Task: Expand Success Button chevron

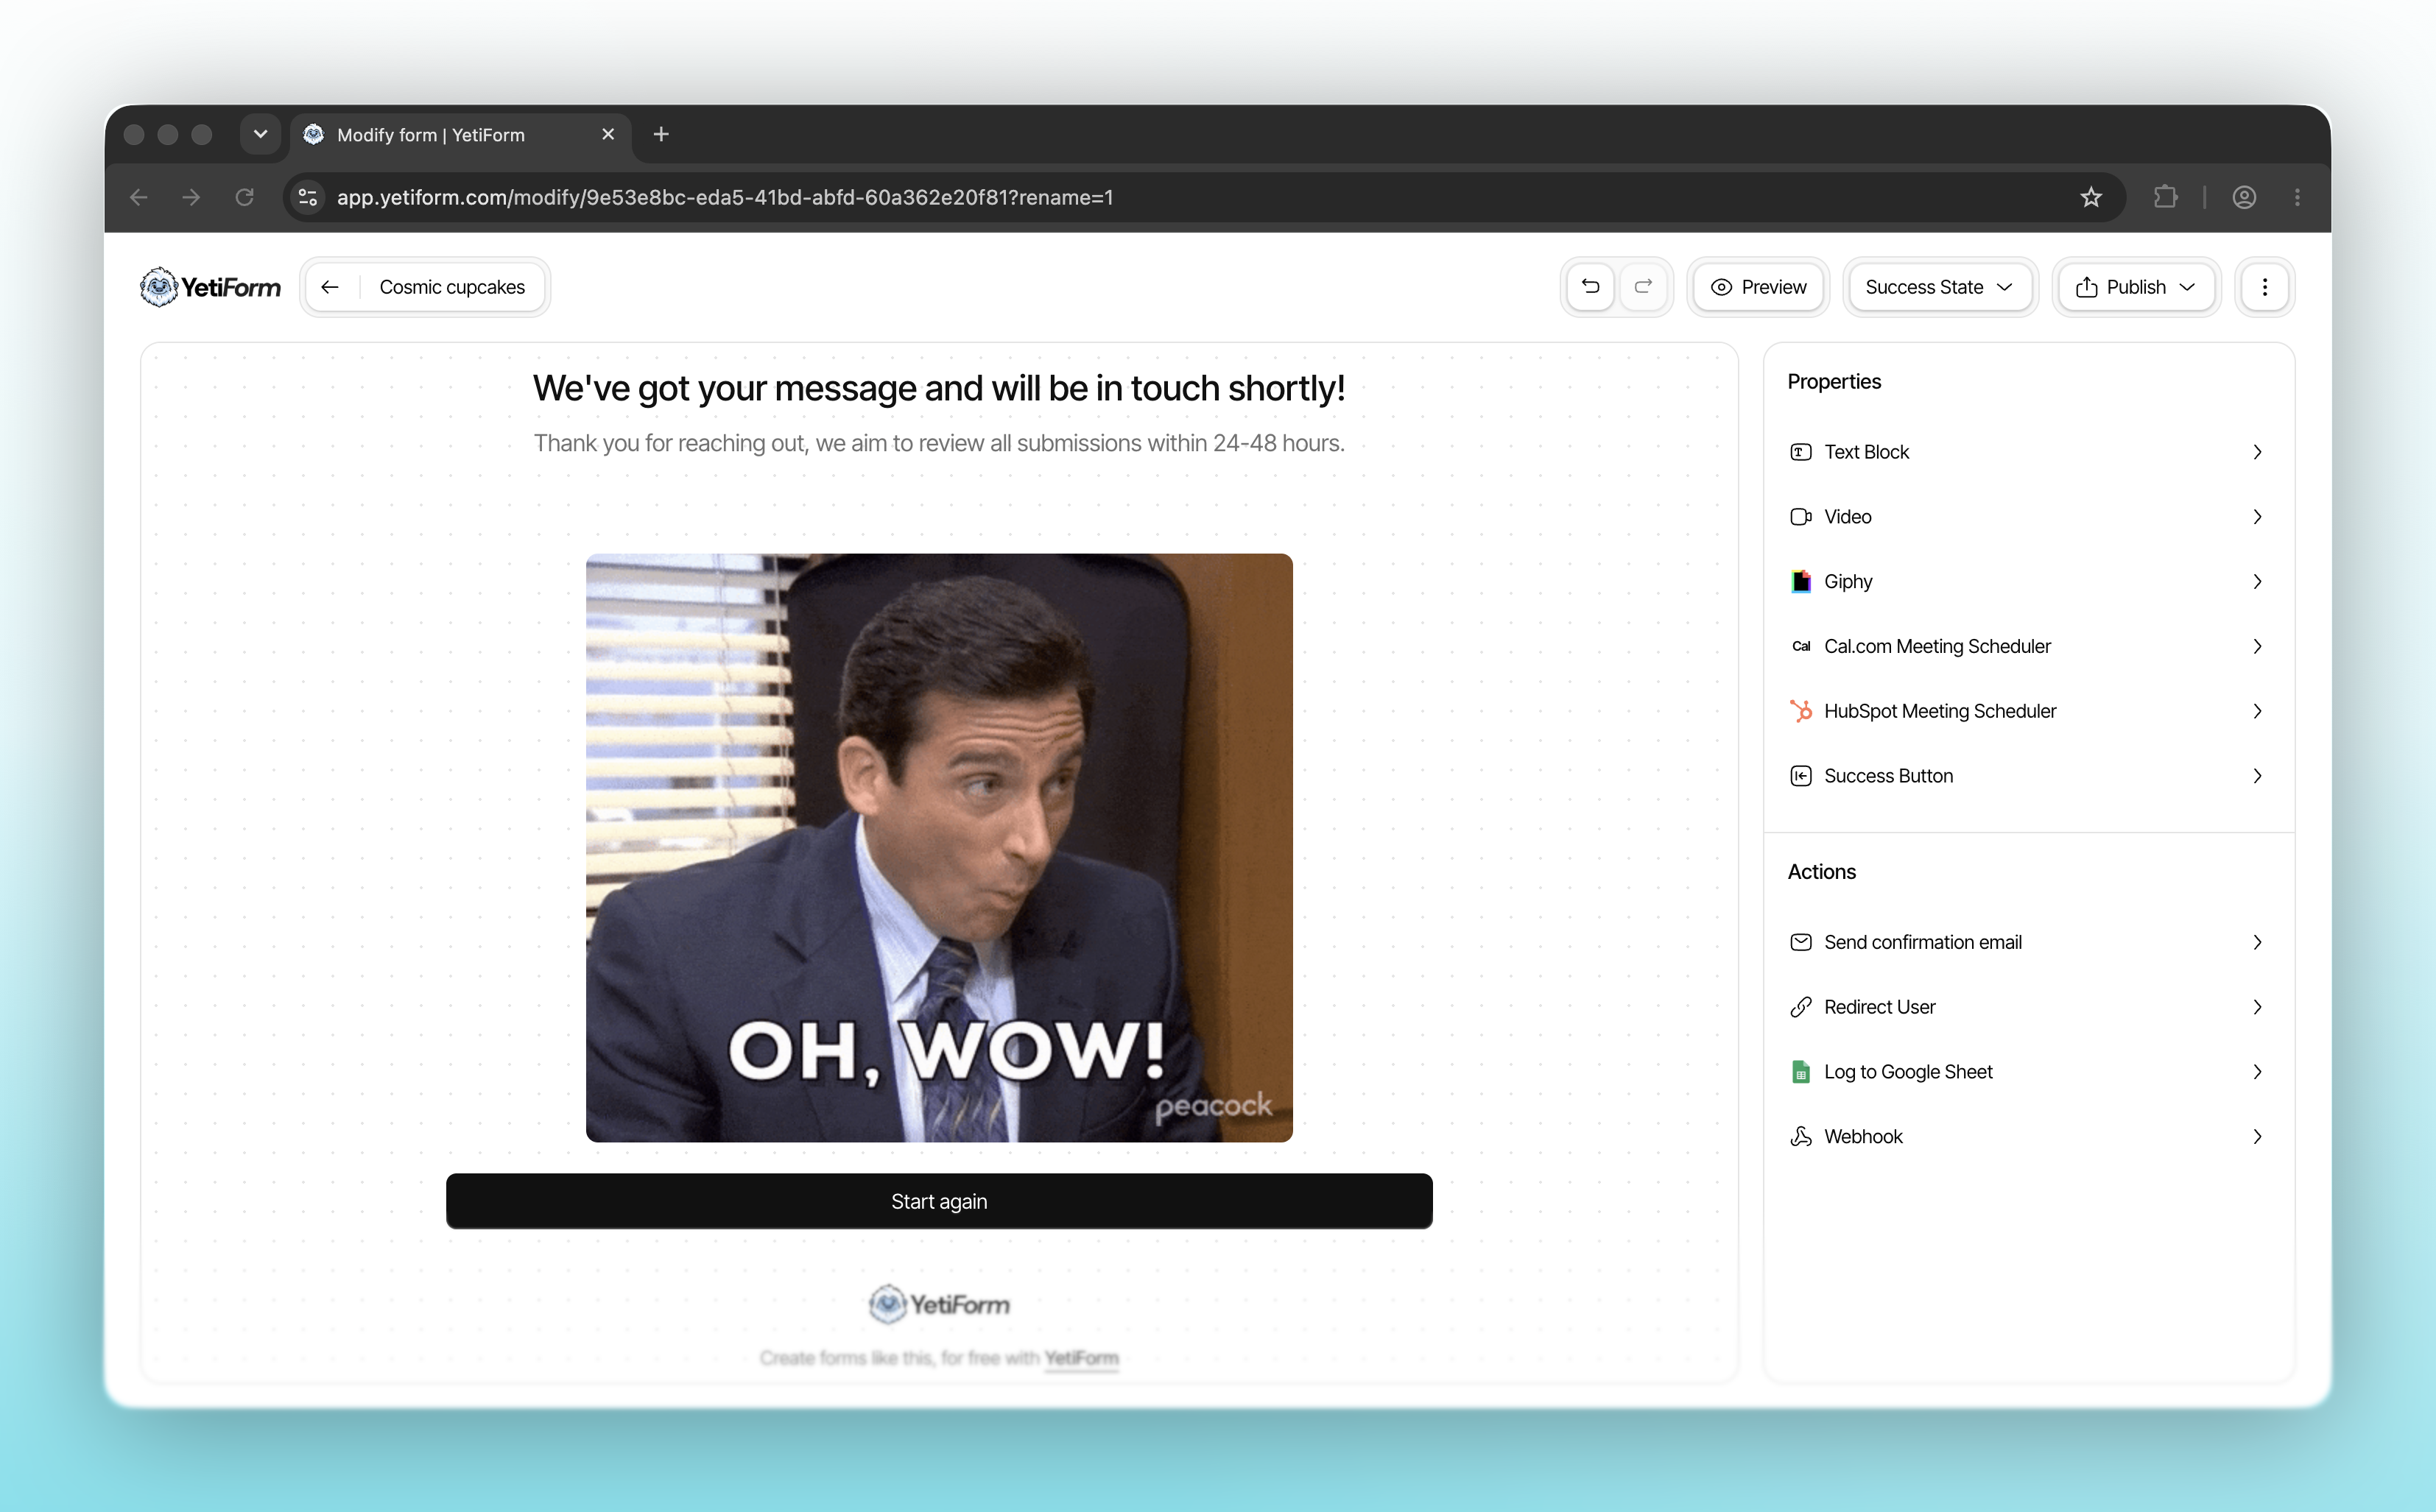Action: [x=2257, y=776]
